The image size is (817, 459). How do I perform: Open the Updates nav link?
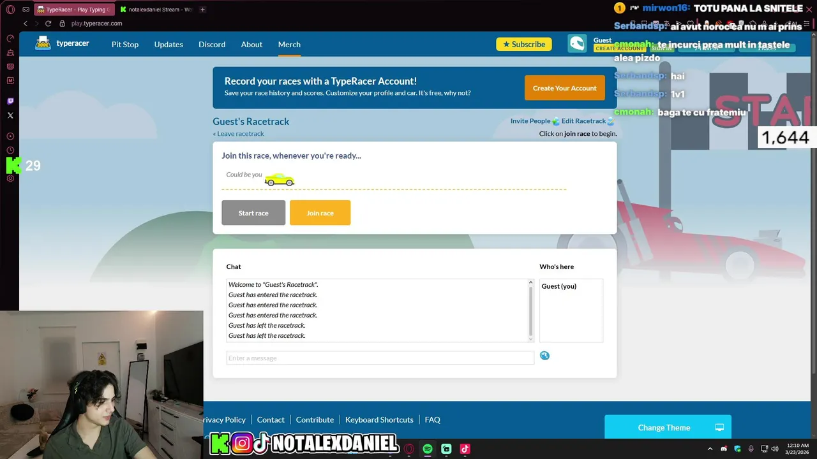(x=169, y=44)
